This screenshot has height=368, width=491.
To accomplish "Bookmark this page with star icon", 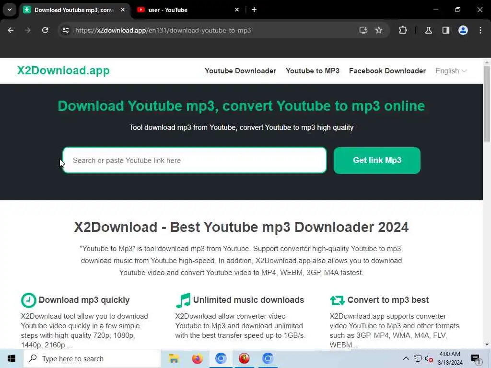I will 379,30.
